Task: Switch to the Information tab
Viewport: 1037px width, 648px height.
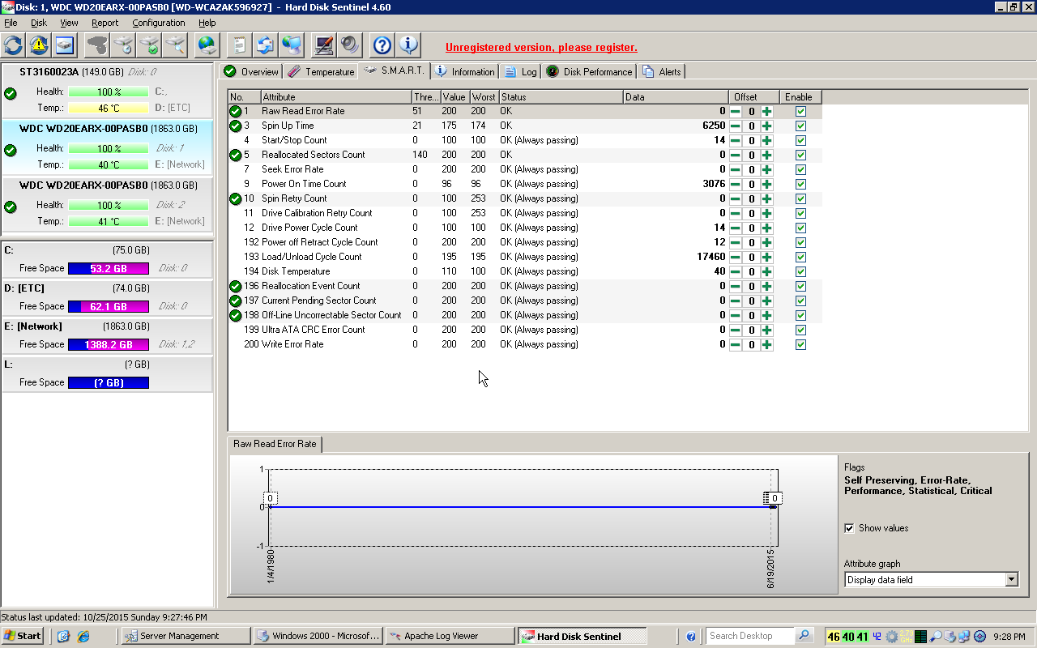Action: point(465,71)
